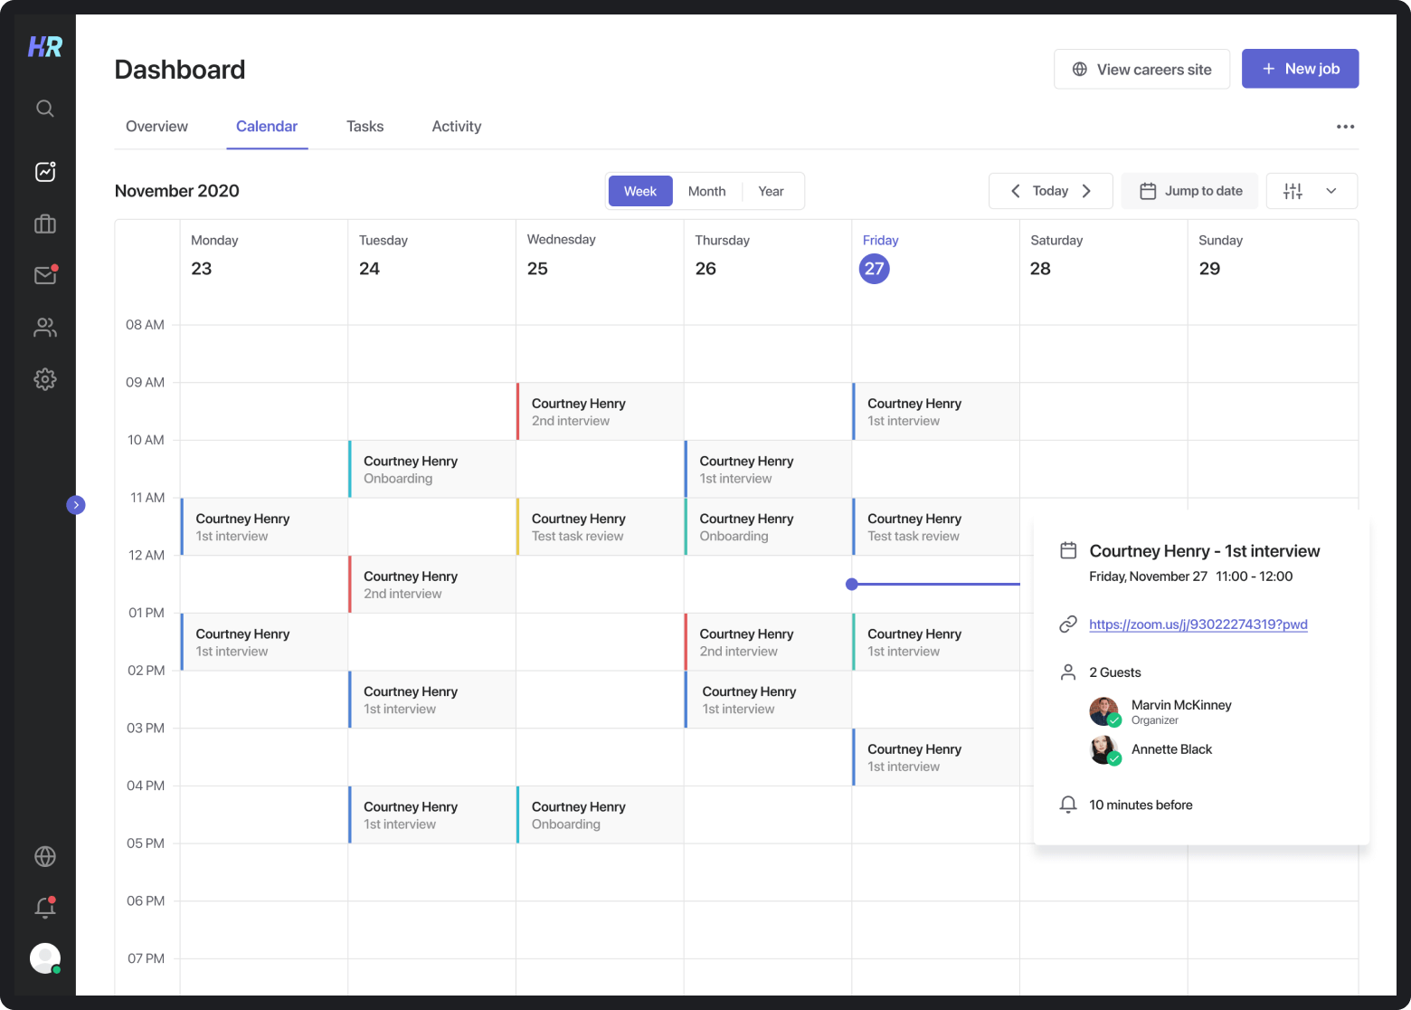The width and height of the screenshot is (1411, 1010).
Task: Open the settings gear sidebar icon
Action: pos(45,379)
